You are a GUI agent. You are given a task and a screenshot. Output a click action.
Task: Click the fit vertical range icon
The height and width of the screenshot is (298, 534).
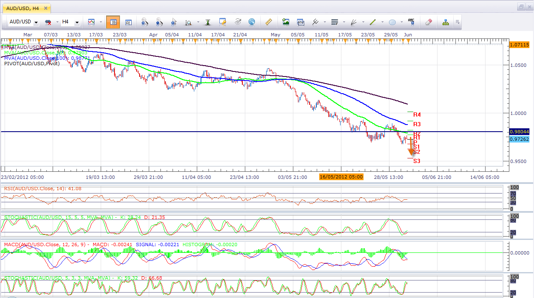(208, 22)
